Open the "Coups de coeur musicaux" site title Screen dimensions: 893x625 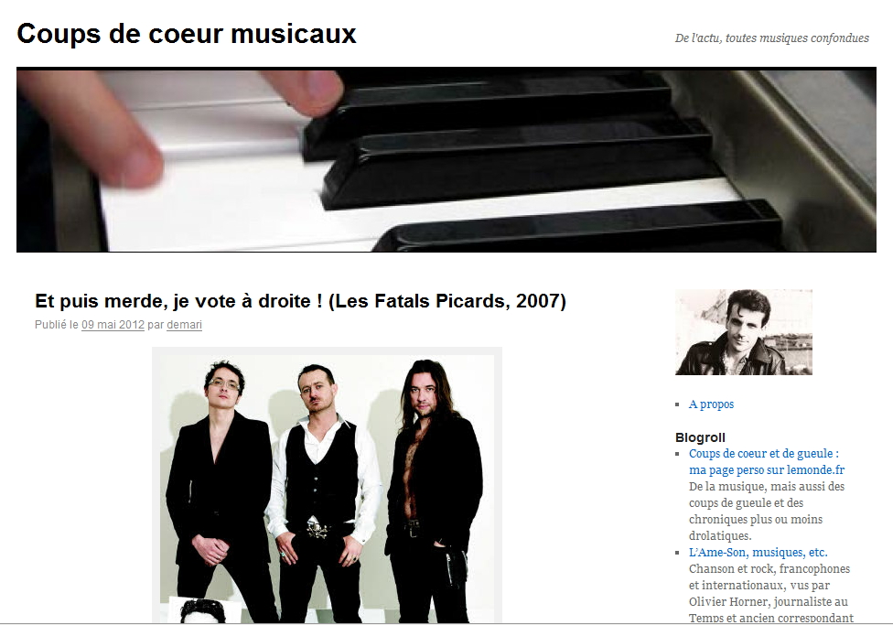click(x=187, y=34)
